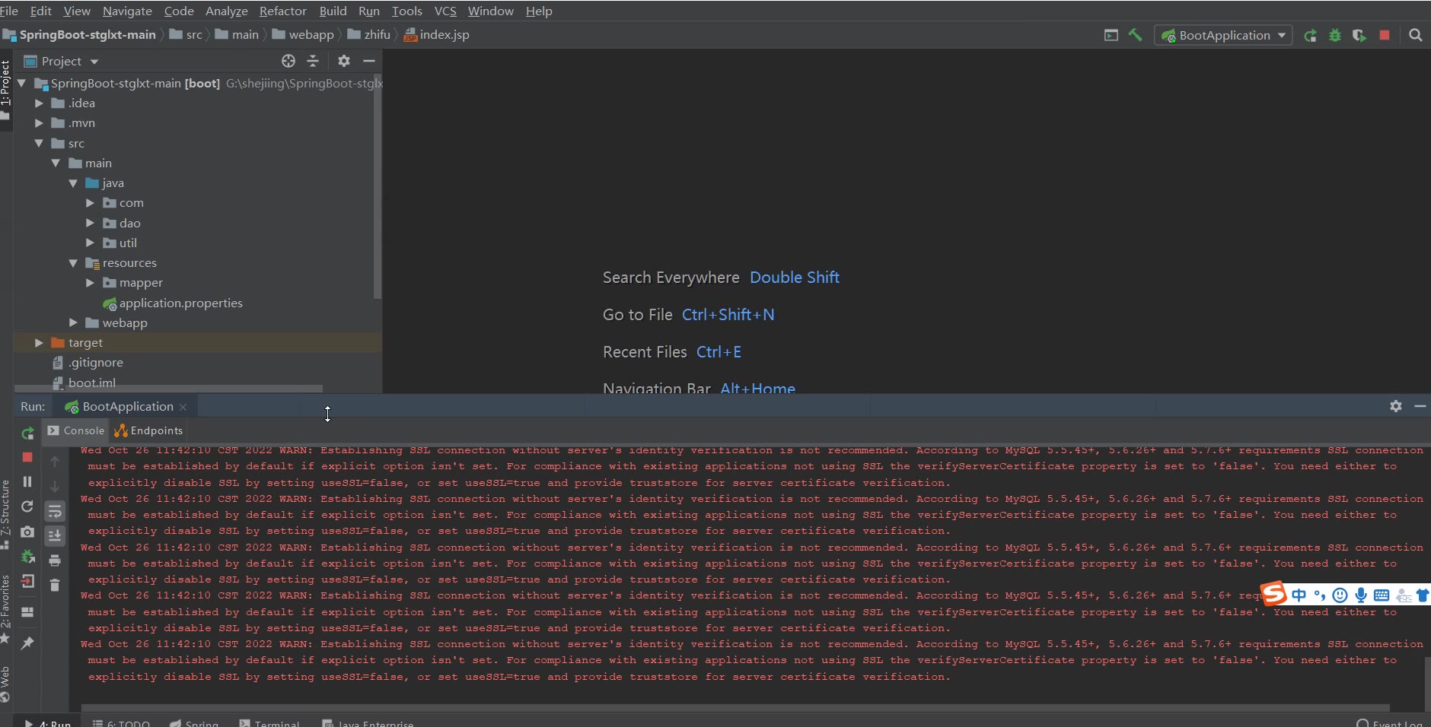Image resolution: width=1431 pixels, height=727 pixels.
Task: Toggle scroll to end in console
Action: point(55,535)
